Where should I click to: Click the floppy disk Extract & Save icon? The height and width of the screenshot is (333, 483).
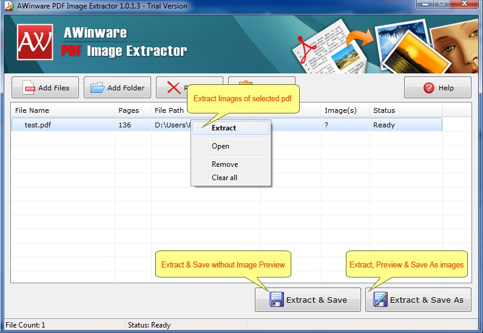tap(276, 300)
